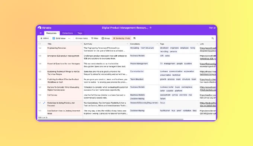Select the Explaining Technical Things title cell

[x=65, y=73]
